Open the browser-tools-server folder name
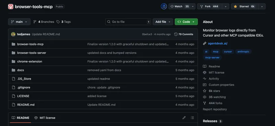 32,53
